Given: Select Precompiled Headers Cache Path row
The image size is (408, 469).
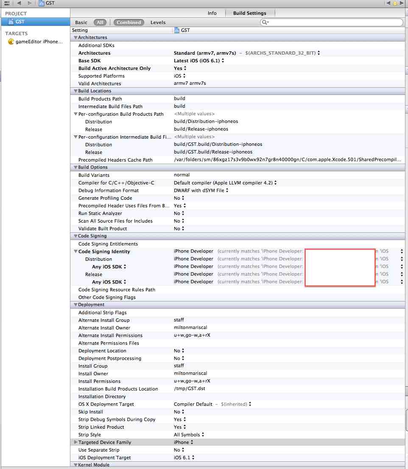Looking at the screenshot, I should click(x=238, y=160).
